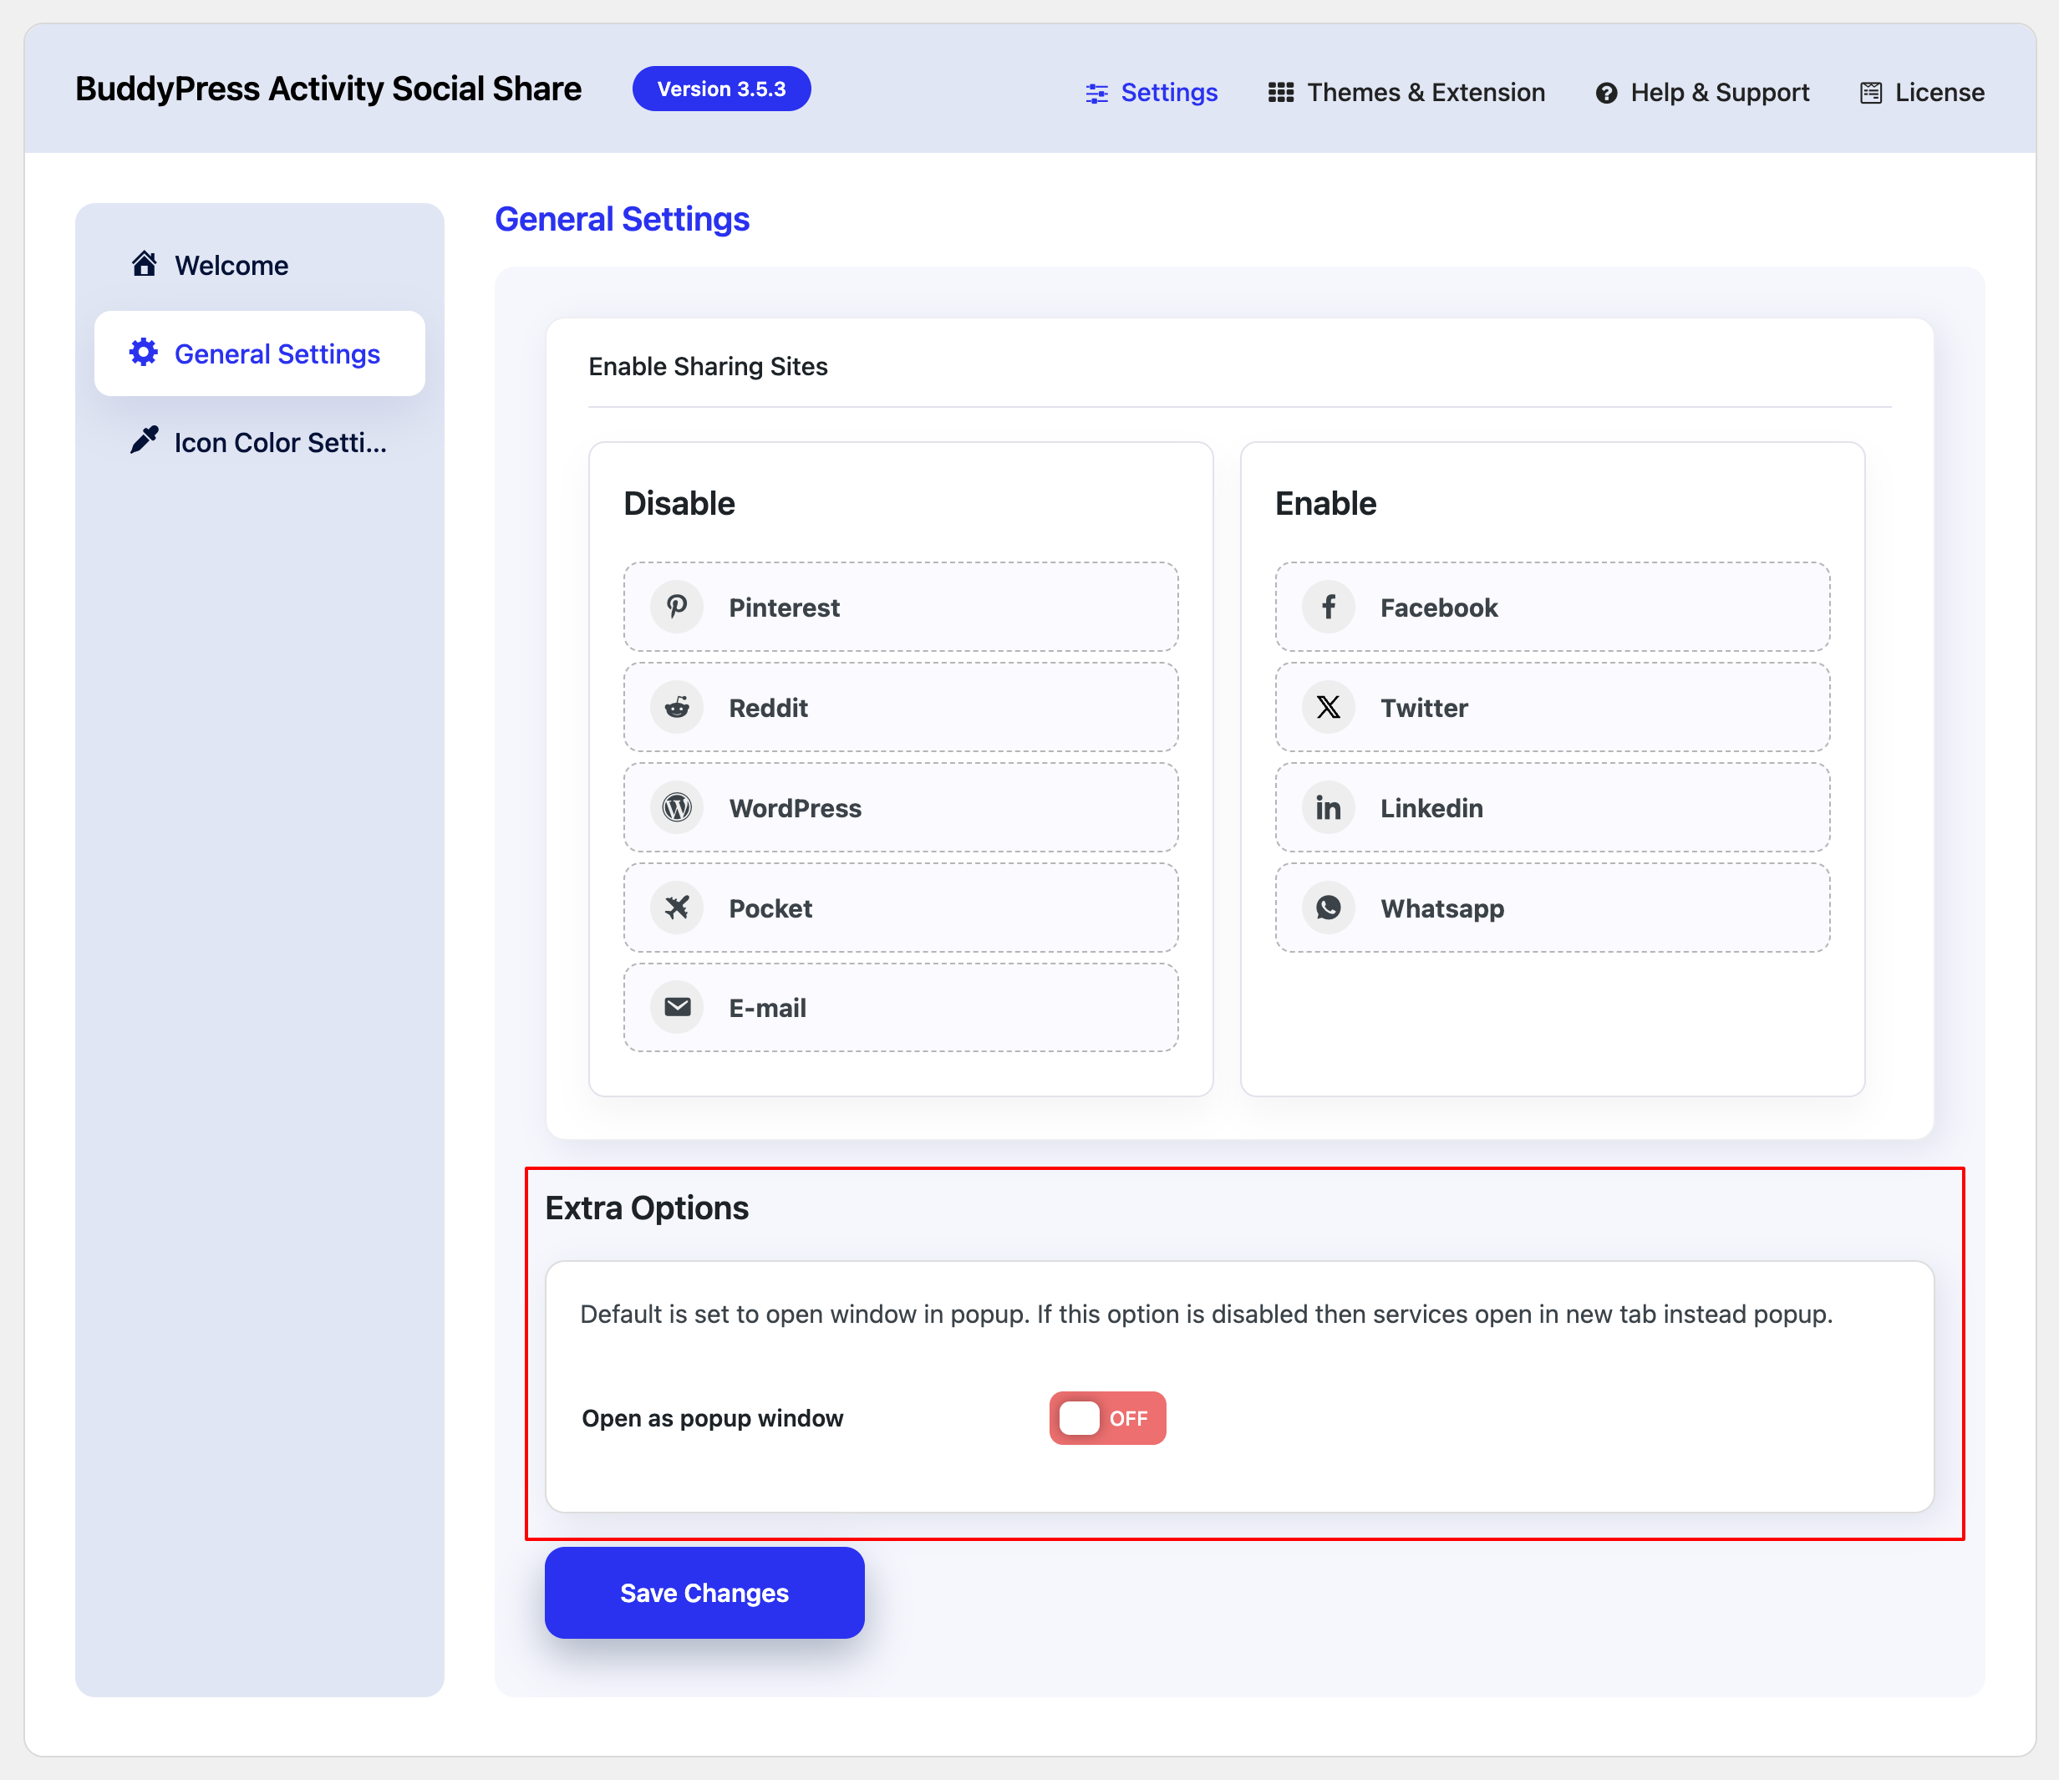Disable Facebook by clicking its entry

click(1551, 606)
